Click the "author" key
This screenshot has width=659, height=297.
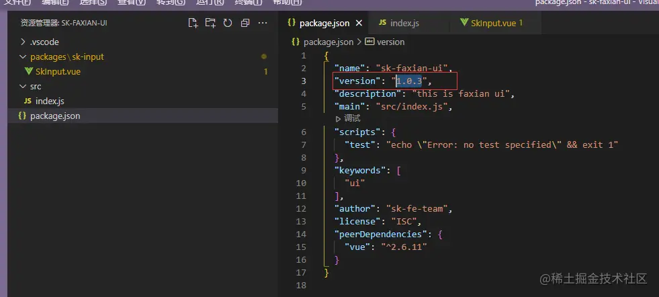[x=355, y=209]
